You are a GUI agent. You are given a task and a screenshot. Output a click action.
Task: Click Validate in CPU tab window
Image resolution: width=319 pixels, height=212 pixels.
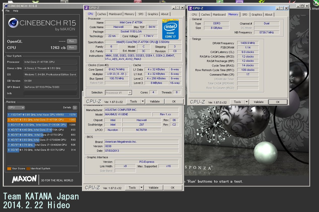(x=155, y=101)
